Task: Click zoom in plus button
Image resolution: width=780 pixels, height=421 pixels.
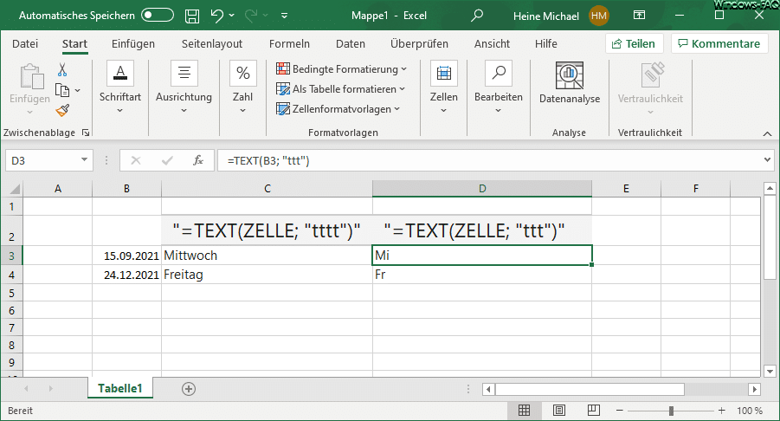Action: tap(722, 411)
